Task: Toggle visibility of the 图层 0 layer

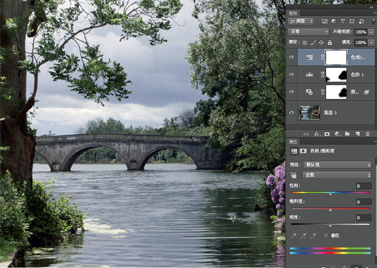Action: (292, 112)
